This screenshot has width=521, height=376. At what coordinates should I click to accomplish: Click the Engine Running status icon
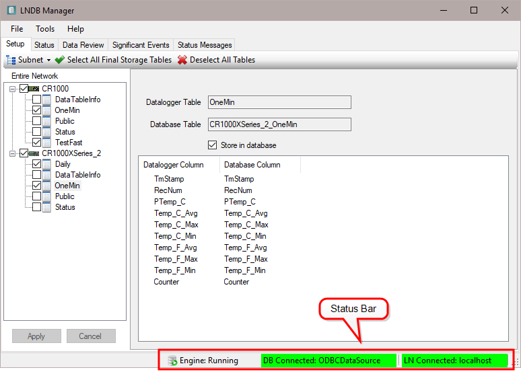(x=172, y=361)
